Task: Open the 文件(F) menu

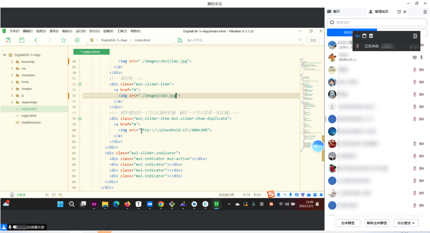Action: [x=15, y=31]
